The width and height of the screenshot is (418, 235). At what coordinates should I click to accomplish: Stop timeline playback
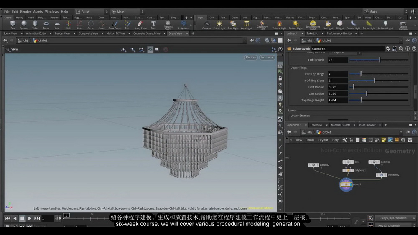point(22,218)
